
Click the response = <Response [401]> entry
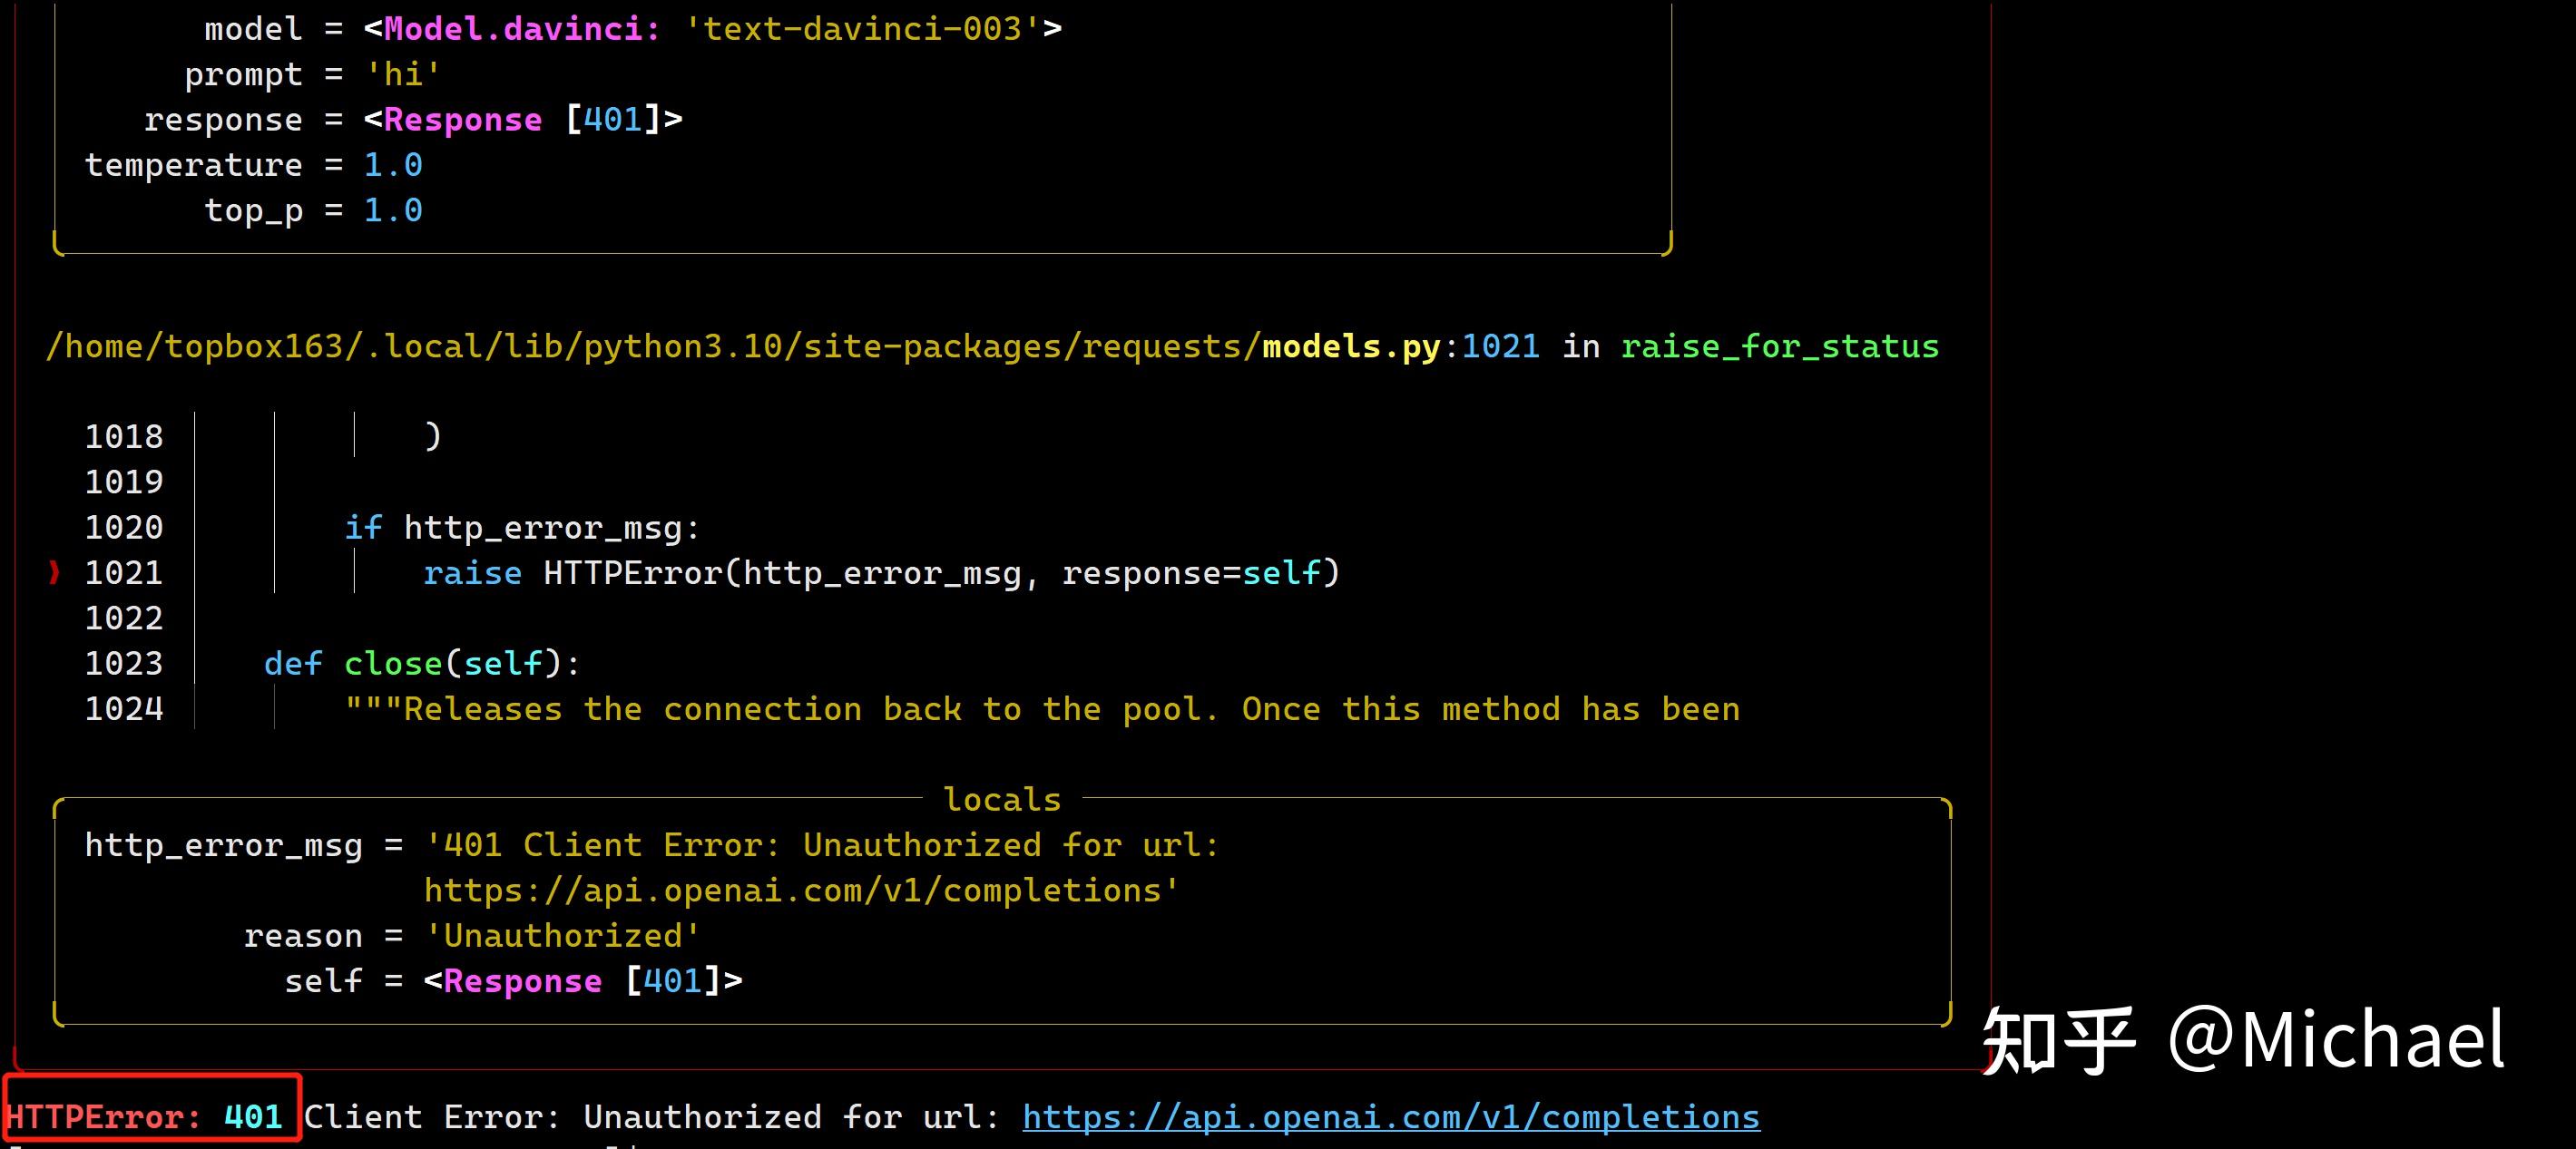413,120
